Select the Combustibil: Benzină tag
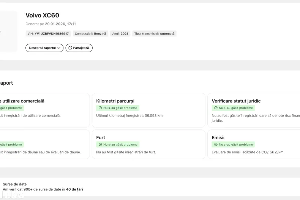 coord(90,34)
